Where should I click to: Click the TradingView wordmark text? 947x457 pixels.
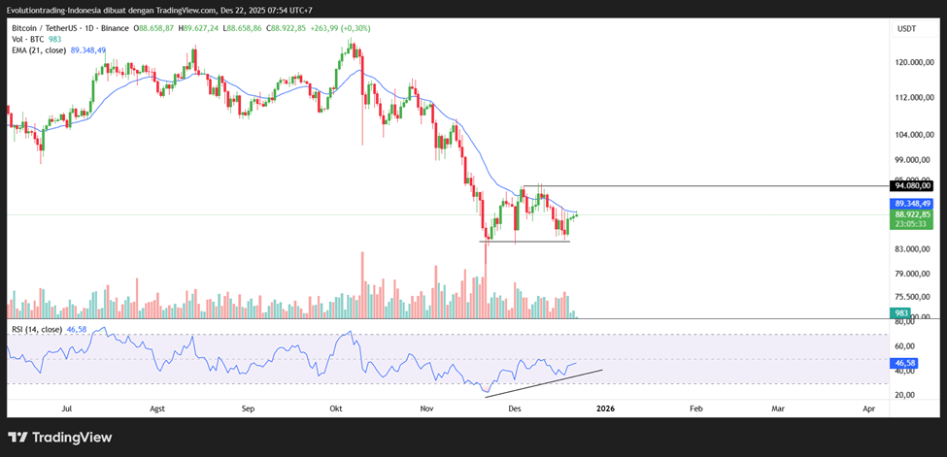(73, 438)
